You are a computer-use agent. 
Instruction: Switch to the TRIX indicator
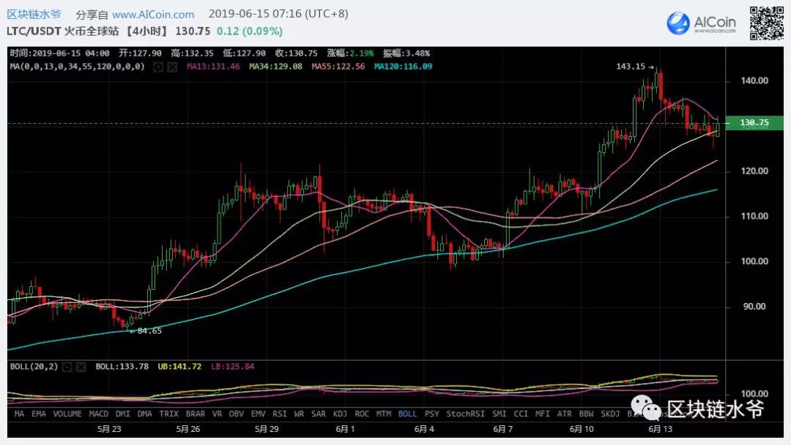(169, 414)
